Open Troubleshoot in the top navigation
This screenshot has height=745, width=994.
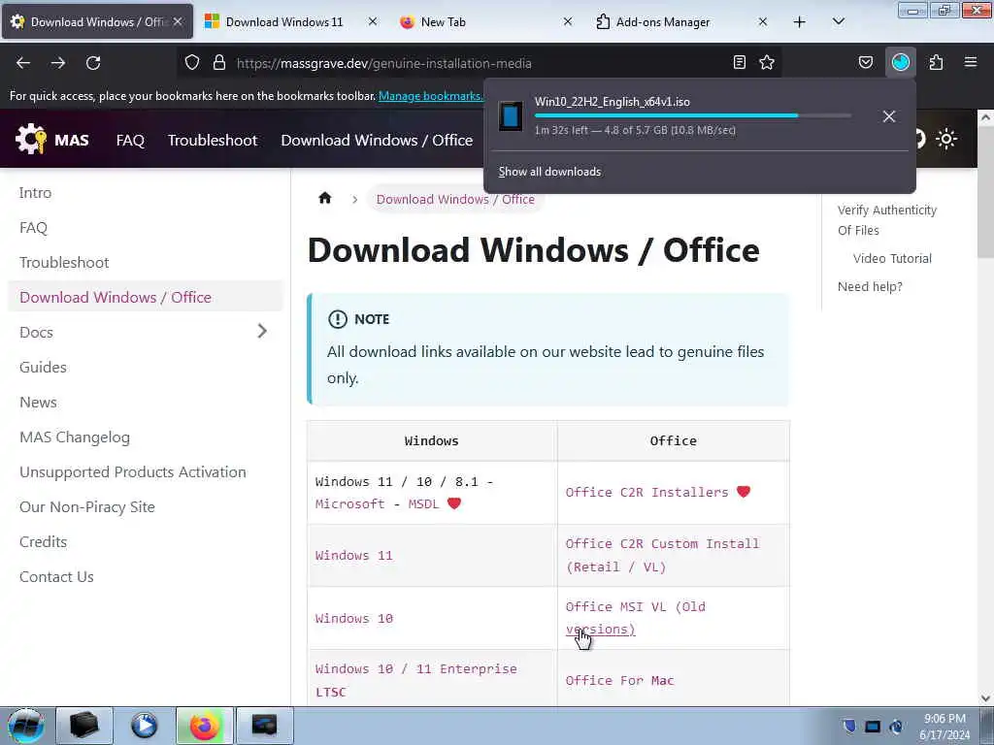point(213,140)
